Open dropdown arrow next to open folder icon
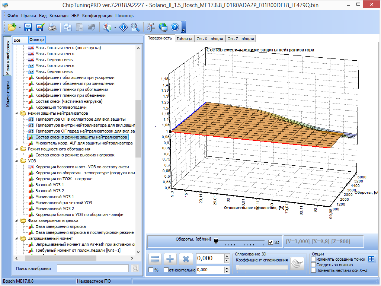 20,27
